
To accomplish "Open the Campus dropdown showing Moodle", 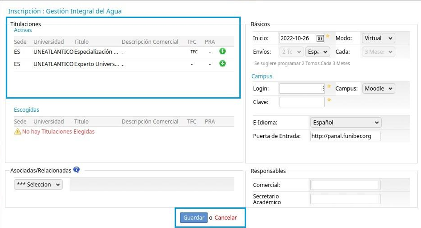I will pos(378,88).
